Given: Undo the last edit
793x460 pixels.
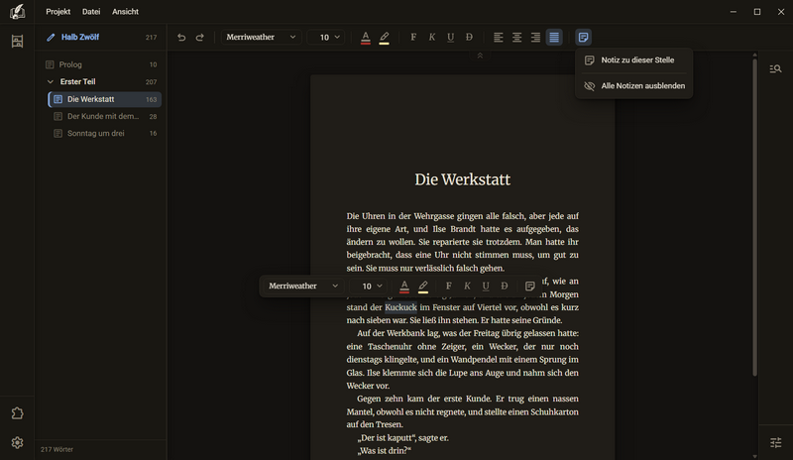Looking at the screenshot, I should (181, 37).
